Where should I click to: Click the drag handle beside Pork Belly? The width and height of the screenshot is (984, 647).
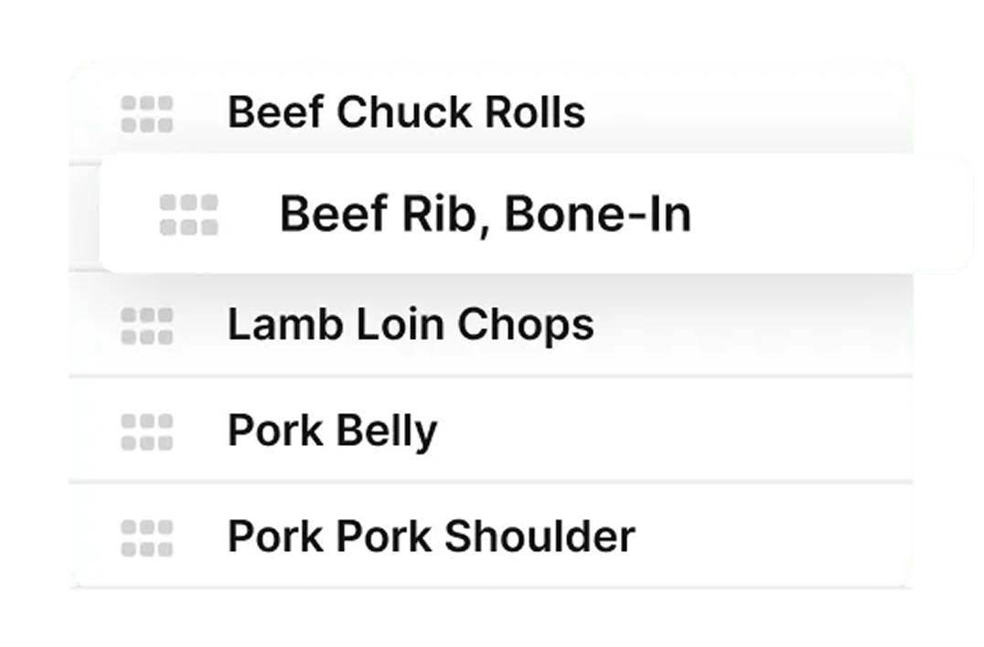click(145, 430)
